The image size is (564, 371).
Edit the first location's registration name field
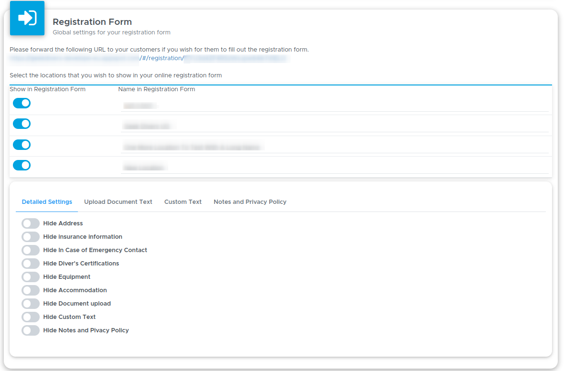pyautogui.click(x=335, y=106)
